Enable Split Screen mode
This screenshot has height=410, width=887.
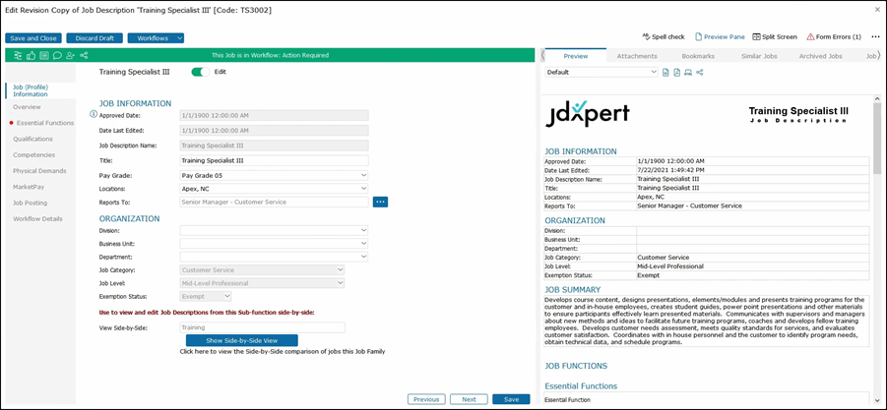pos(775,36)
